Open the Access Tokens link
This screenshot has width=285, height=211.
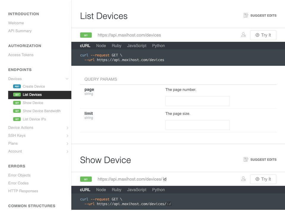click(x=21, y=55)
